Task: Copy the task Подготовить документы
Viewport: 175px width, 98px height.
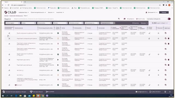Action: click(166, 60)
